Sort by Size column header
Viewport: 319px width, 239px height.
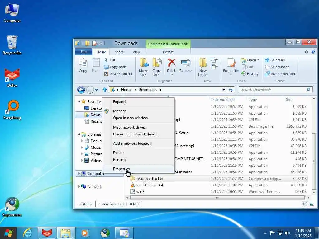coord(289,100)
